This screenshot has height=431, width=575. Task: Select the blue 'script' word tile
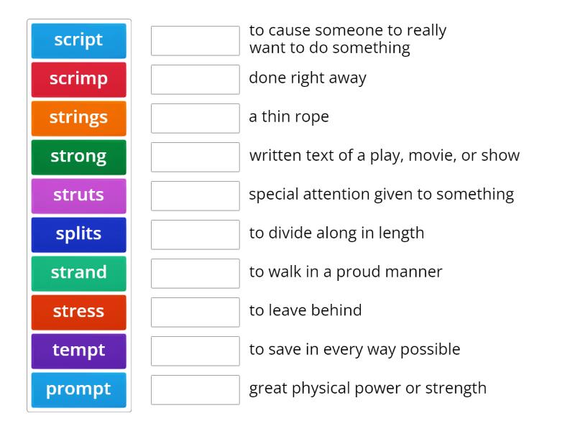click(78, 40)
